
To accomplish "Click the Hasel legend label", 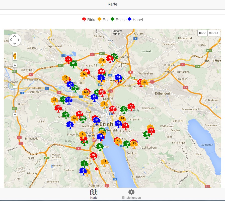I will (x=138, y=20).
